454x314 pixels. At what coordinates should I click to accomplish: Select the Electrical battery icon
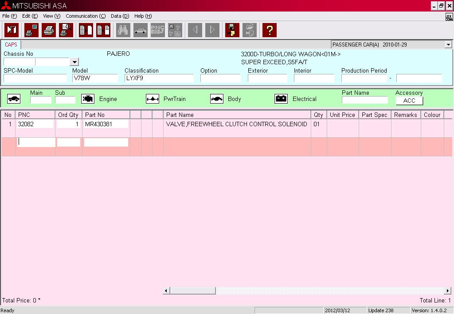click(281, 99)
